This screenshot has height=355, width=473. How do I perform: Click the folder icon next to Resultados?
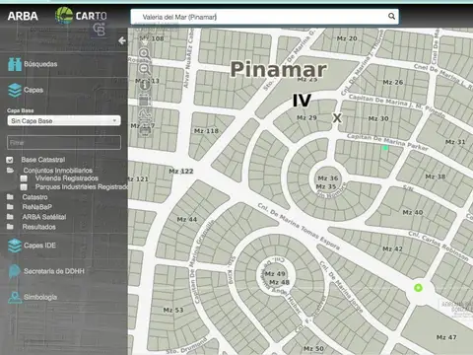click(x=10, y=227)
